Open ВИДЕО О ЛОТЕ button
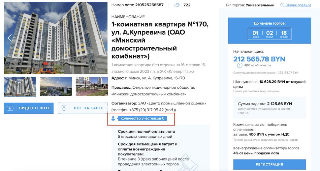The width and height of the screenshot is (320, 171). tap(29, 108)
